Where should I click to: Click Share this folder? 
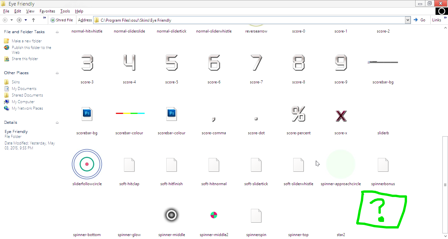click(25, 59)
